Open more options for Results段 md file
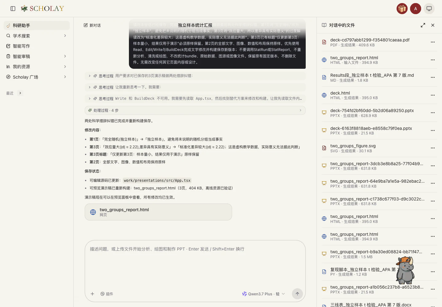Screen dimensions: 442x307 [x=433, y=77]
